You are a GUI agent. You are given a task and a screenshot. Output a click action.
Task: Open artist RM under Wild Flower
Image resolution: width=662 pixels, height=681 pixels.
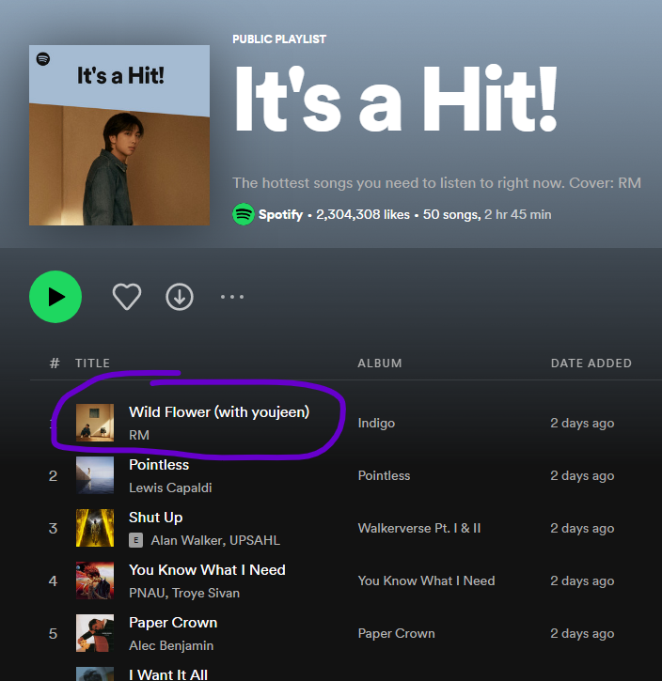tap(139, 435)
